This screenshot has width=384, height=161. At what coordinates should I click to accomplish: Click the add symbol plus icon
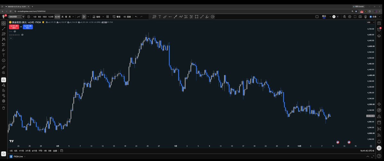click(x=29, y=17)
